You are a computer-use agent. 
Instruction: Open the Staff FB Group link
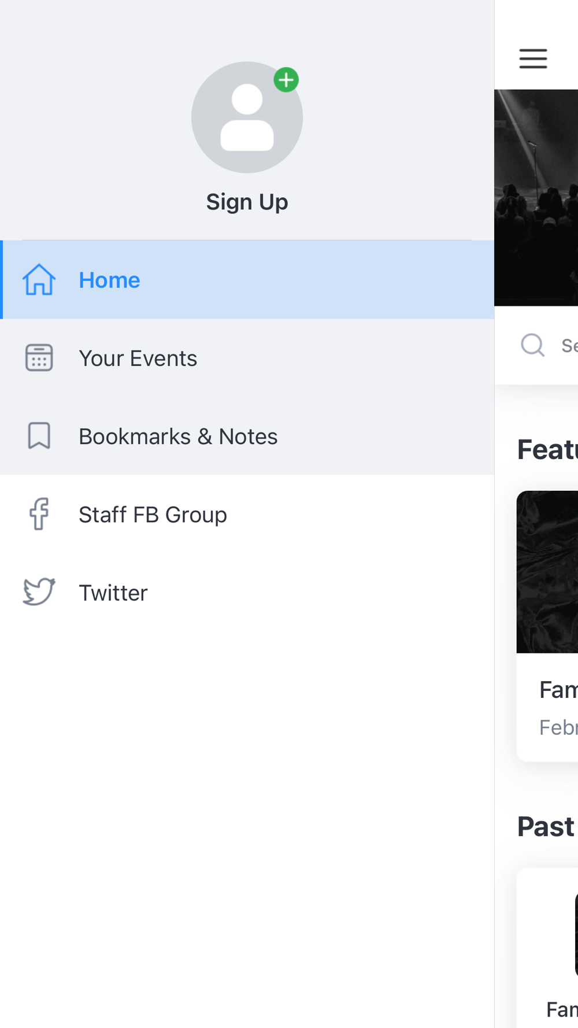click(x=247, y=514)
